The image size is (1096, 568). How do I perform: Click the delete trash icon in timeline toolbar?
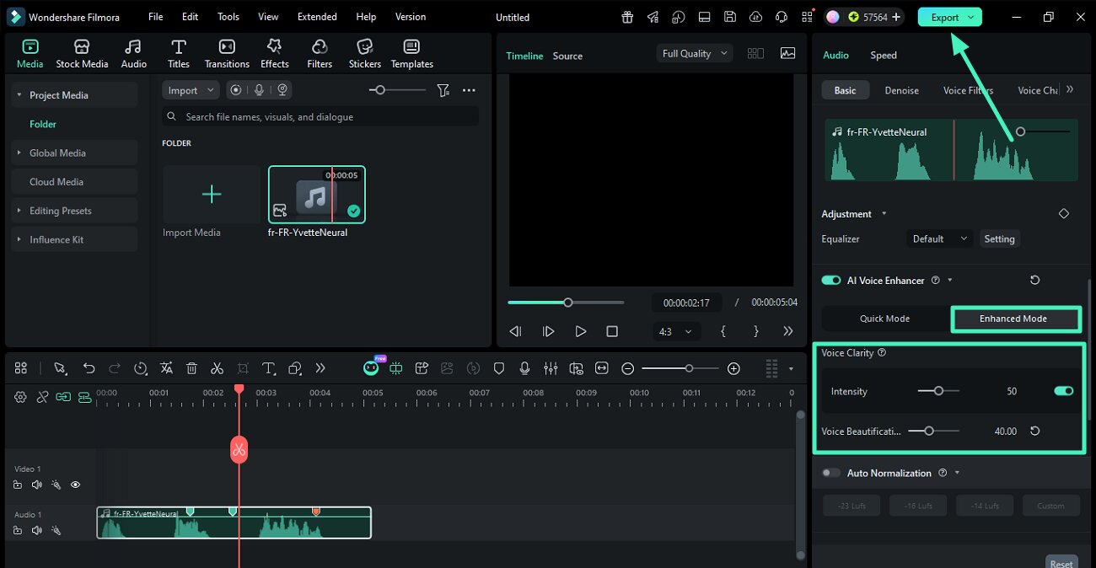[x=191, y=368]
